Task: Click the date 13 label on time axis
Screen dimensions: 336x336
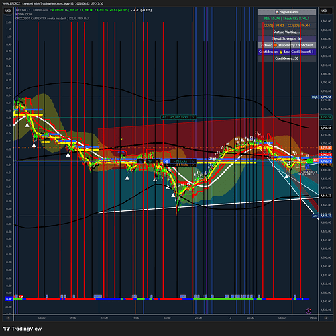Action: coord(229,318)
